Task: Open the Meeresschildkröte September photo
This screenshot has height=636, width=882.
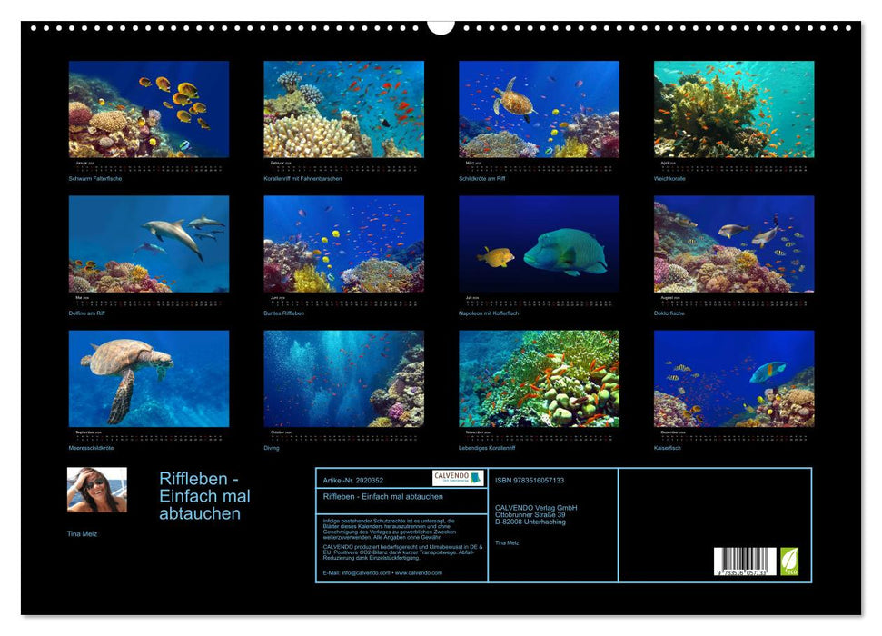Action: [x=149, y=378]
